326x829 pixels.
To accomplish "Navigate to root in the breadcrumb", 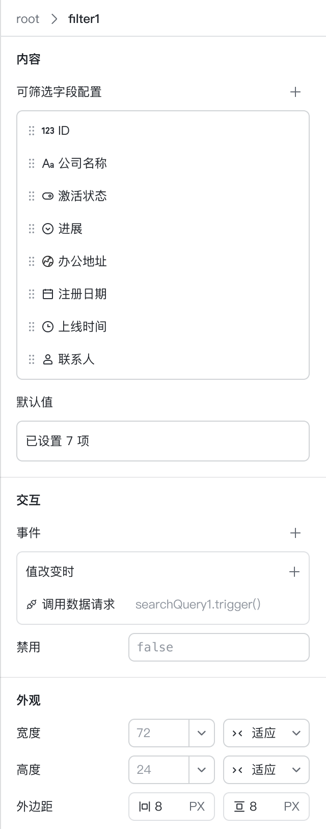I will (x=28, y=19).
